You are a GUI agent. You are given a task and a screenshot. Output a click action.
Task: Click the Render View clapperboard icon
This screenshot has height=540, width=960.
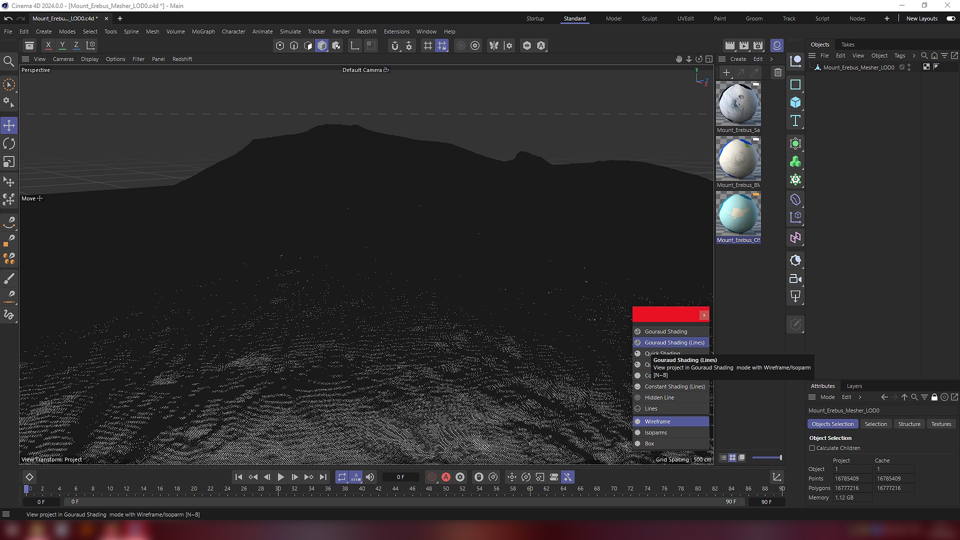(730, 45)
